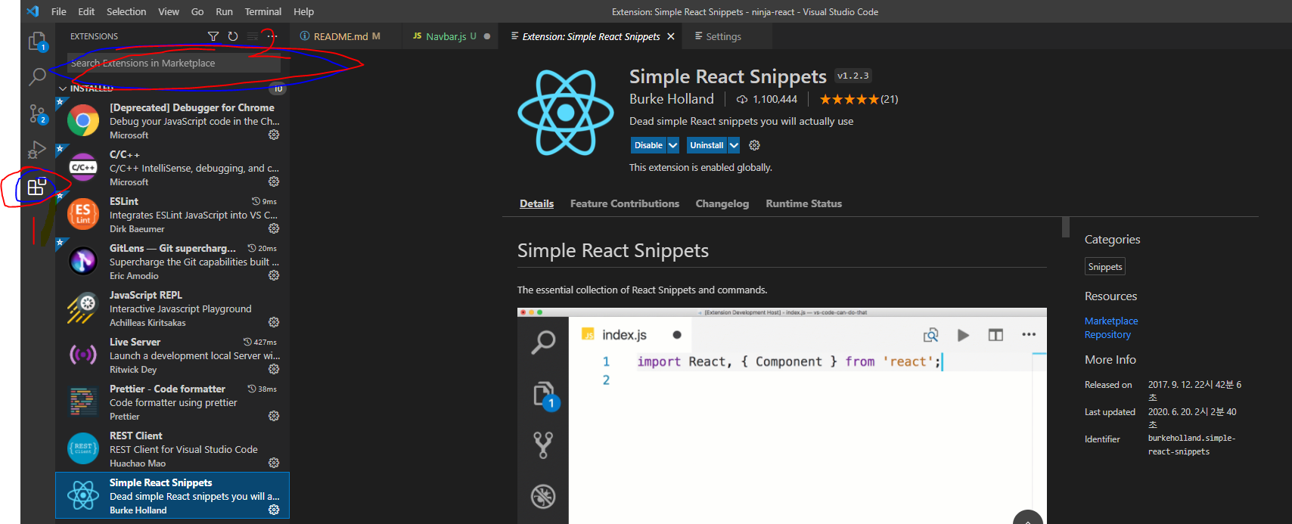Open the Explorer view in activity bar
1292x524 pixels.
pyautogui.click(x=37, y=41)
